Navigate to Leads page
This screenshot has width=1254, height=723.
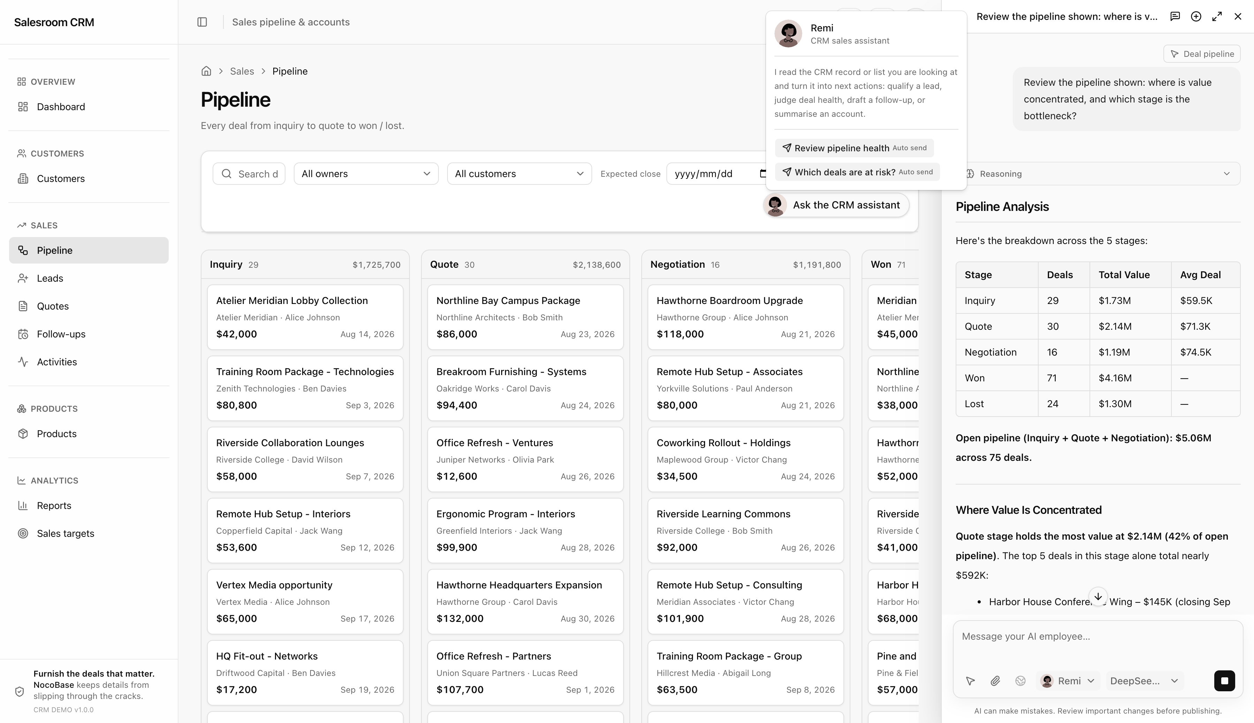point(89,278)
